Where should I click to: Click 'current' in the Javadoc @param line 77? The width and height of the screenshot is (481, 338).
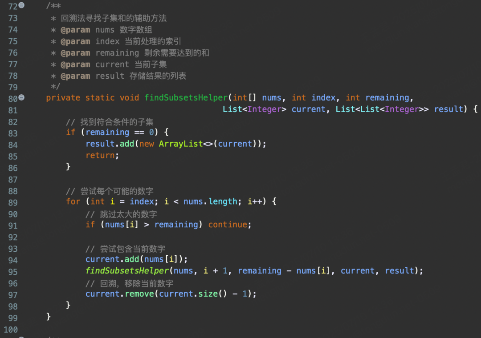(x=112, y=64)
